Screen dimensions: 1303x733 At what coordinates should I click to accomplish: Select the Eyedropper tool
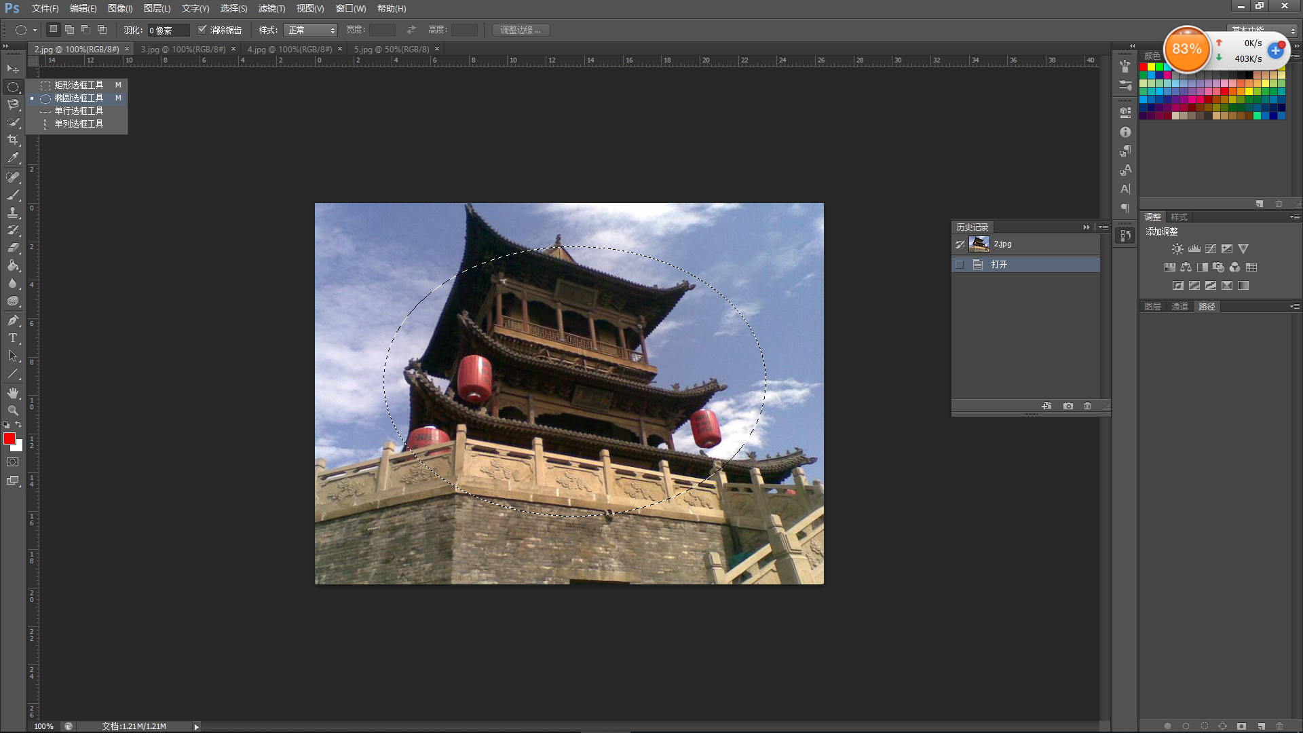[x=13, y=157]
